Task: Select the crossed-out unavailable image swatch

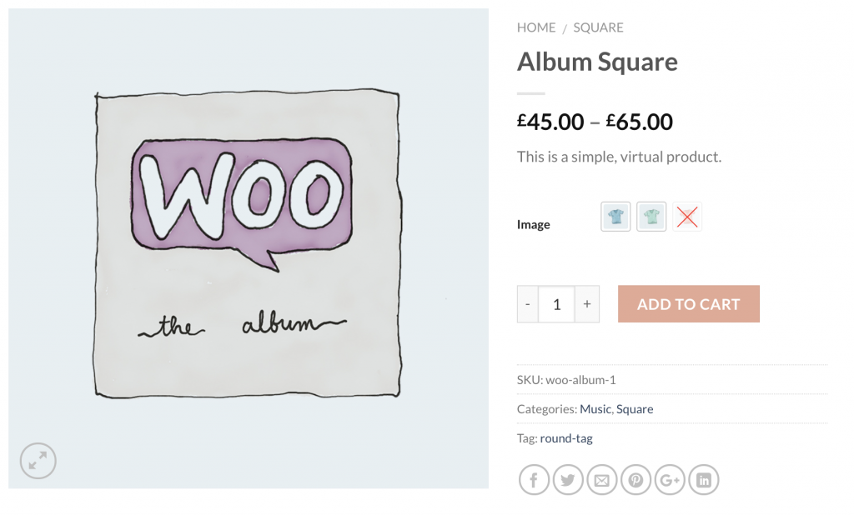Action: click(x=687, y=217)
